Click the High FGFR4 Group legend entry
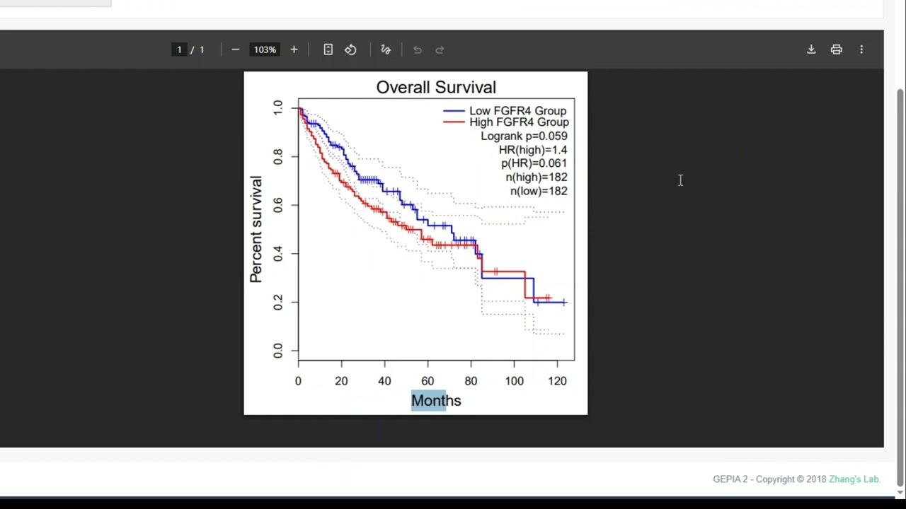 506,122
